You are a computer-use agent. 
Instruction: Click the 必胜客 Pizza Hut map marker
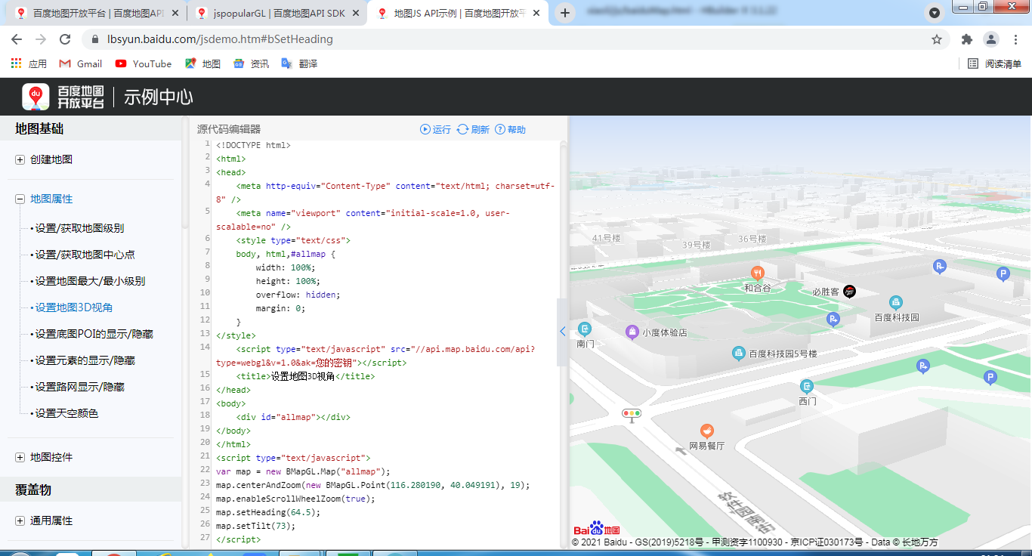(849, 292)
